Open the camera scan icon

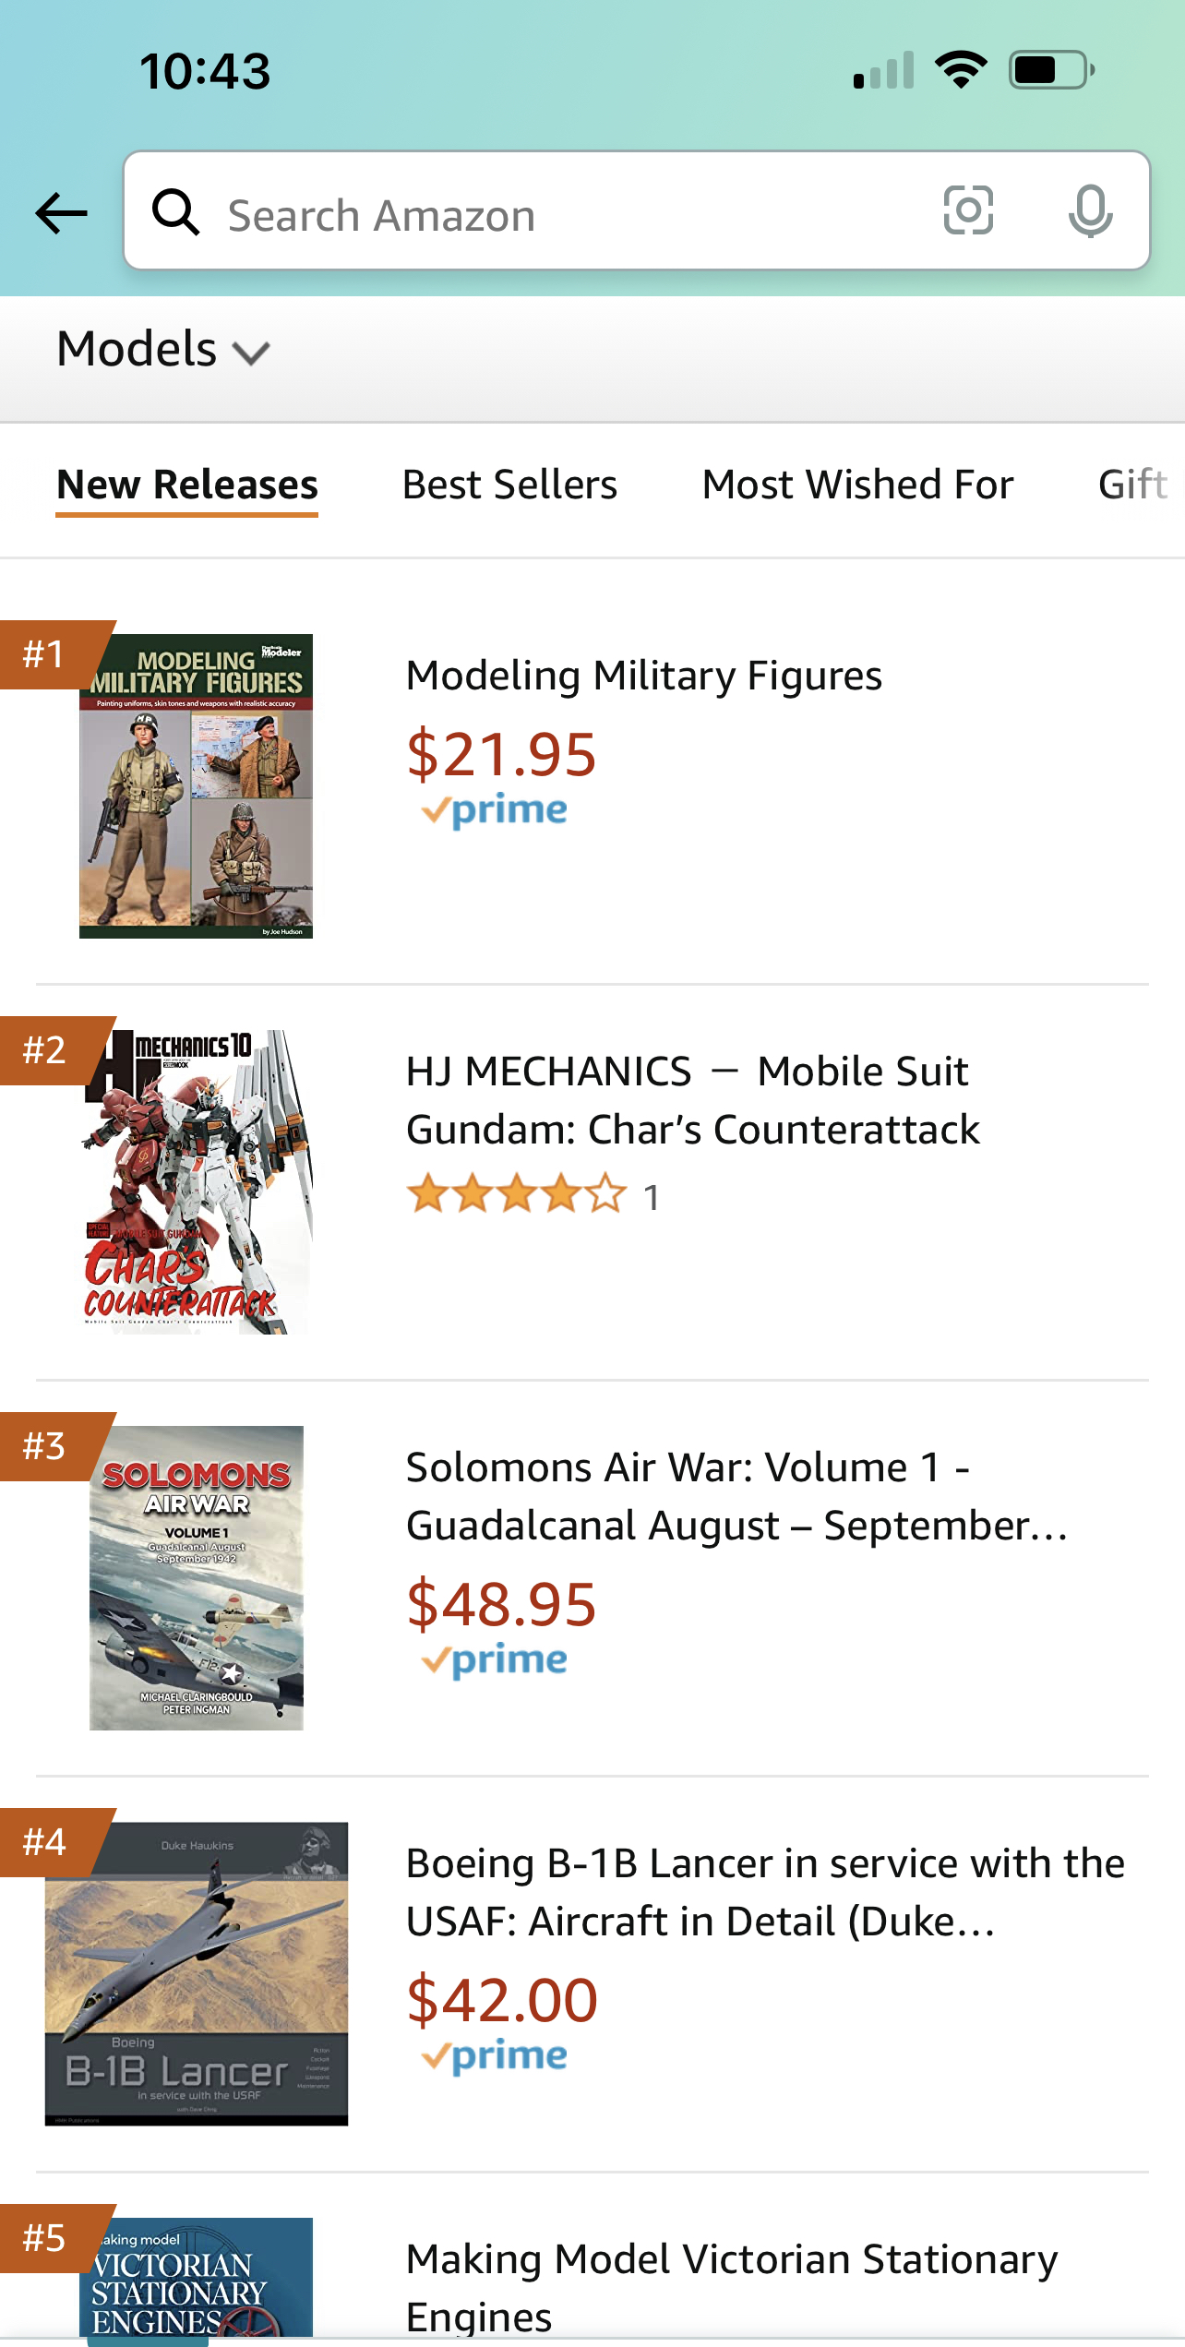click(968, 210)
